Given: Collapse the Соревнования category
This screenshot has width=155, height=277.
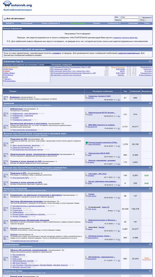Looking at the screenshot, I should click(150, 245).
